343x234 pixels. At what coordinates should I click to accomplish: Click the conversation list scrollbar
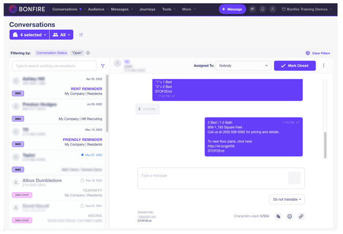tap(107, 102)
